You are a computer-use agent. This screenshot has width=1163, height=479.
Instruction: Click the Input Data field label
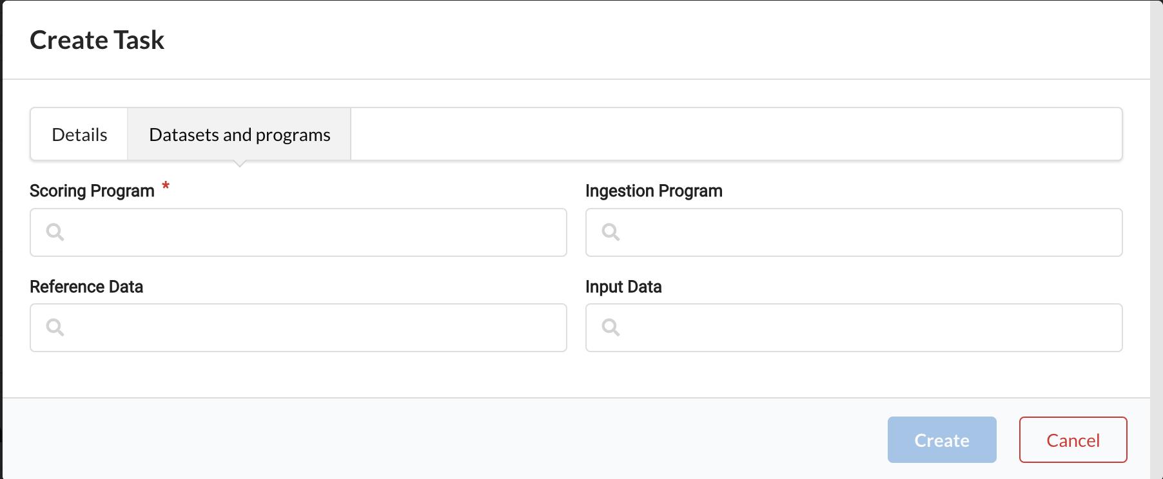click(623, 286)
